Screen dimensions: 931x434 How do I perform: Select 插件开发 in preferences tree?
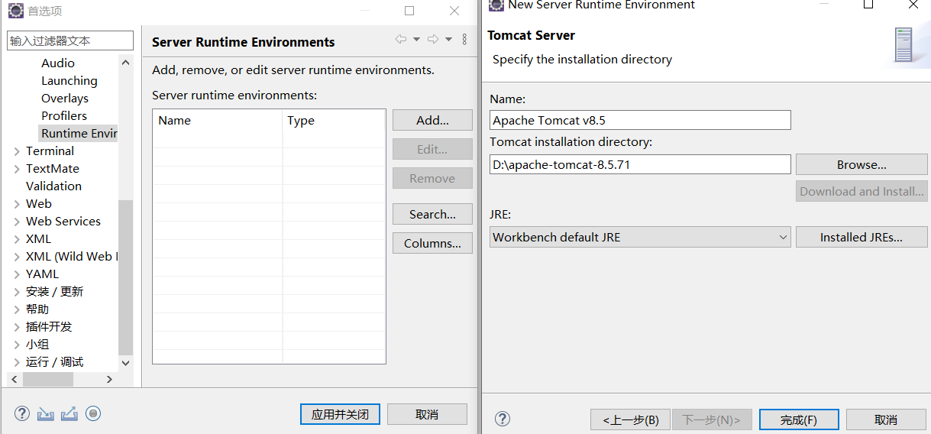click(49, 326)
